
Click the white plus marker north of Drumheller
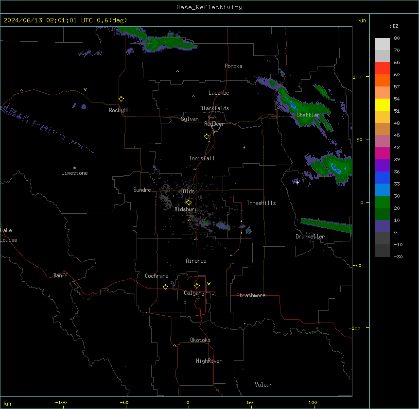pyautogui.click(x=297, y=182)
